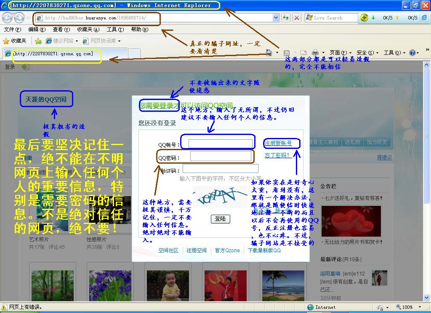Screen dimensions: 431x313
Task: Open the 安全(S) command bar menu
Action: coord(367,52)
